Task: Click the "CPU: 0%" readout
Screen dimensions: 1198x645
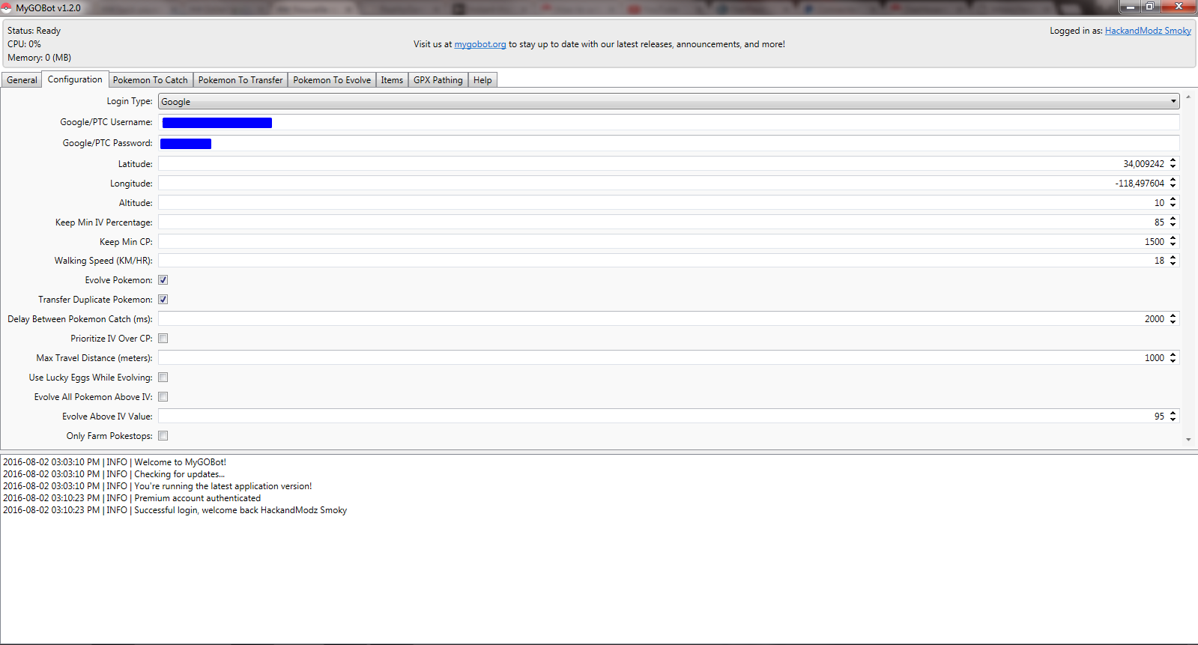Action: (24, 44)
